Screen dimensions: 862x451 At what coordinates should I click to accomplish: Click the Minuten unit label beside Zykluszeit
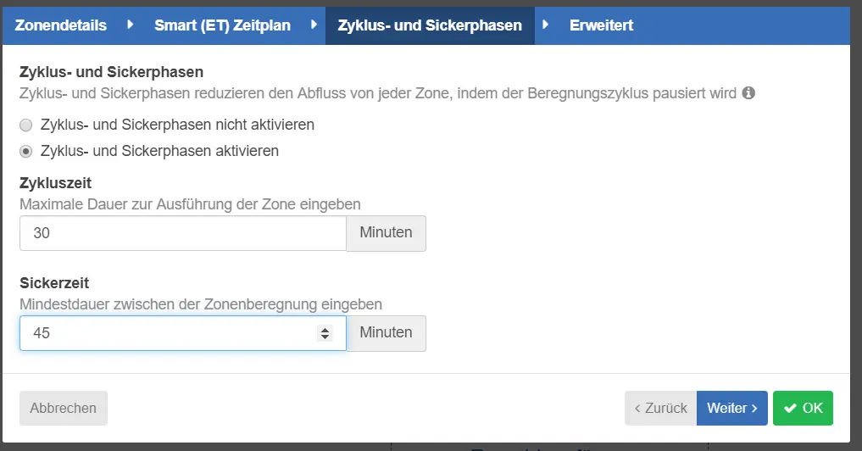(x=386, y=233)
